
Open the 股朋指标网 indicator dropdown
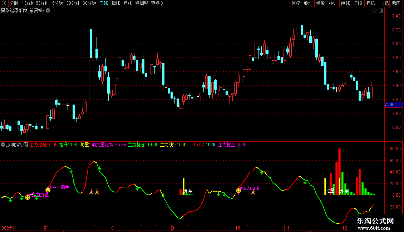[3, 145]
